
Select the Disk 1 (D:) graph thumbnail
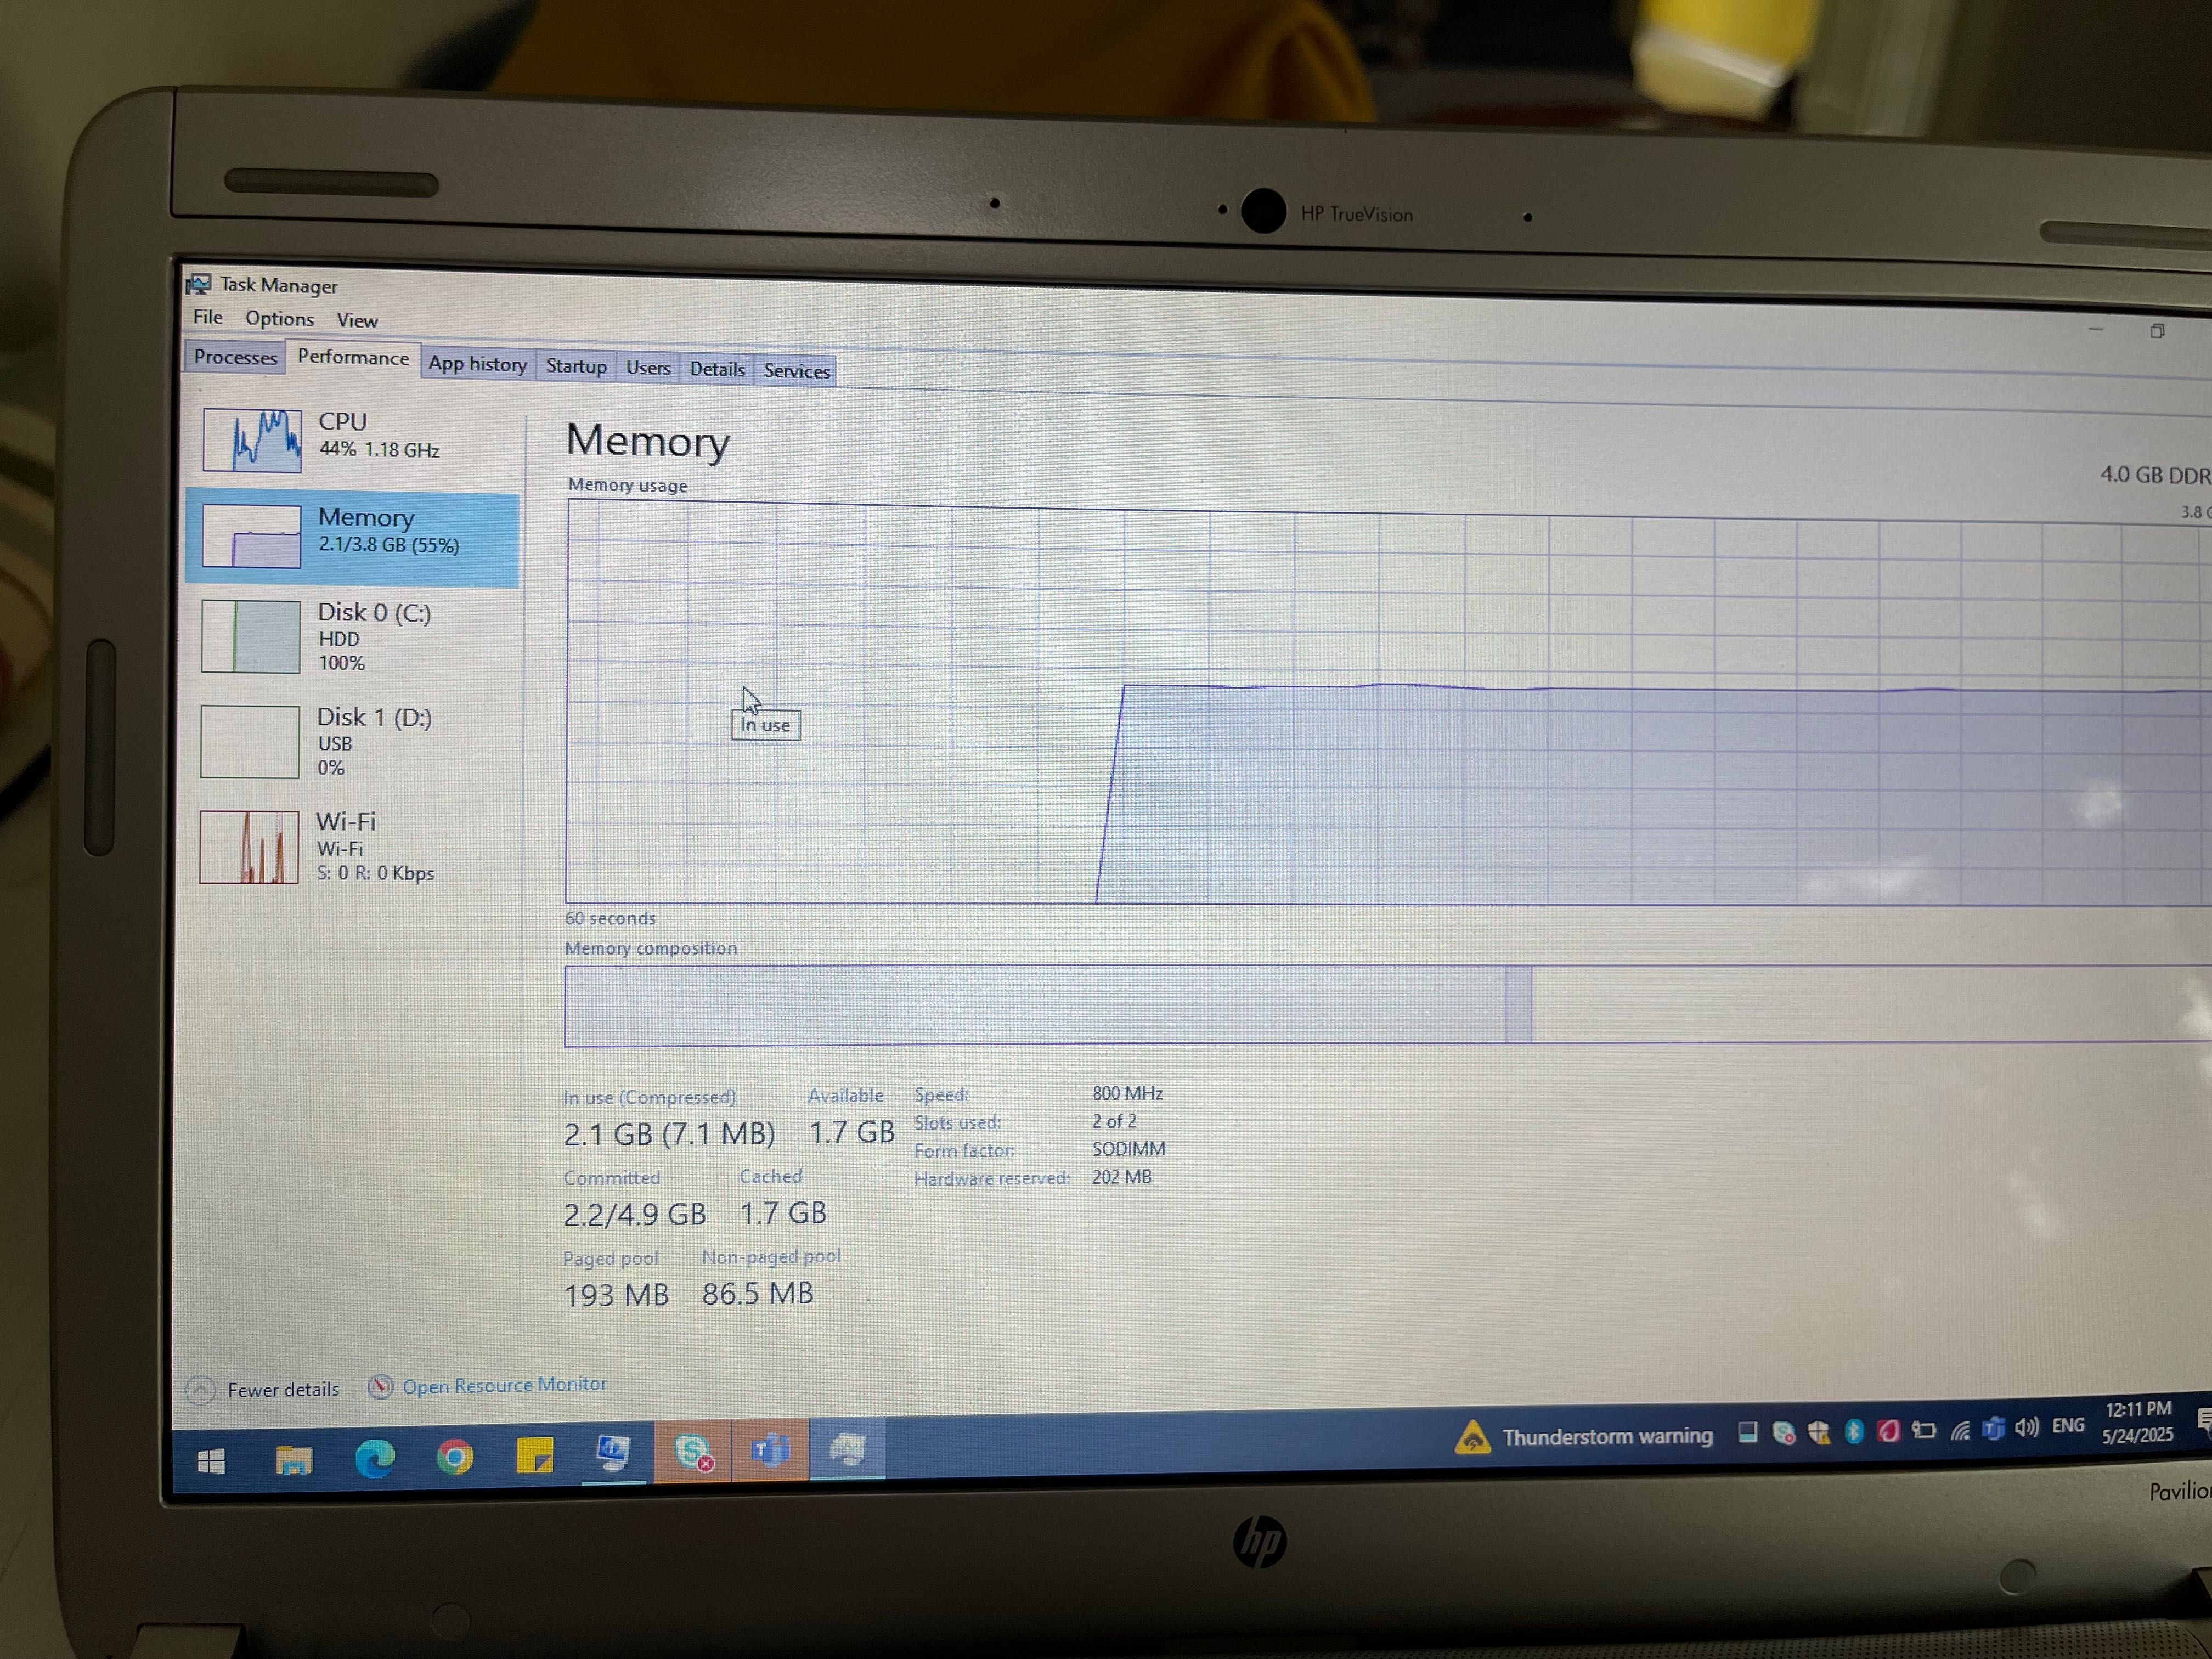tap(249, 741)
